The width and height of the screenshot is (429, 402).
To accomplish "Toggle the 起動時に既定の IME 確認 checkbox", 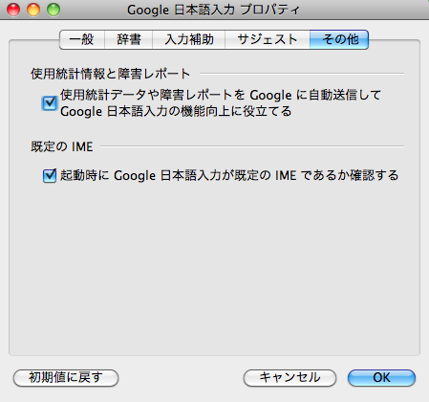I will [50, 175].
